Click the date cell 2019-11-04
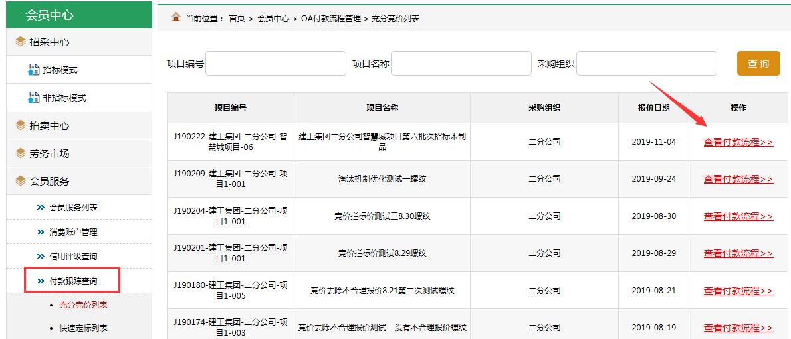791x339 pixels. pos(654,142)
